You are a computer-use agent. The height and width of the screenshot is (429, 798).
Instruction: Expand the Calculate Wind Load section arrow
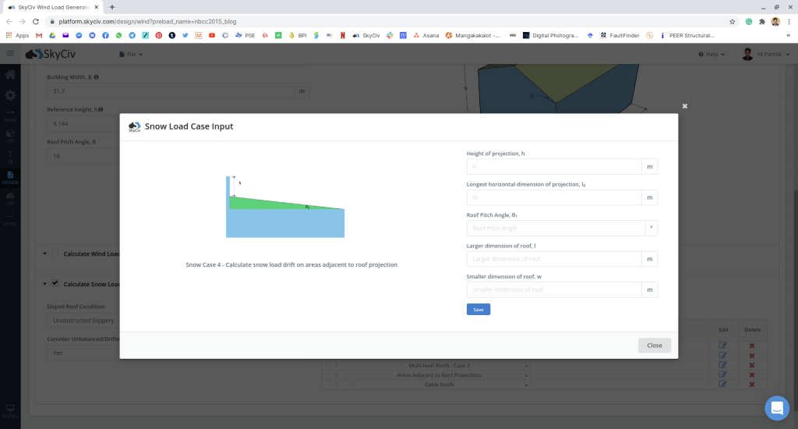43,253
